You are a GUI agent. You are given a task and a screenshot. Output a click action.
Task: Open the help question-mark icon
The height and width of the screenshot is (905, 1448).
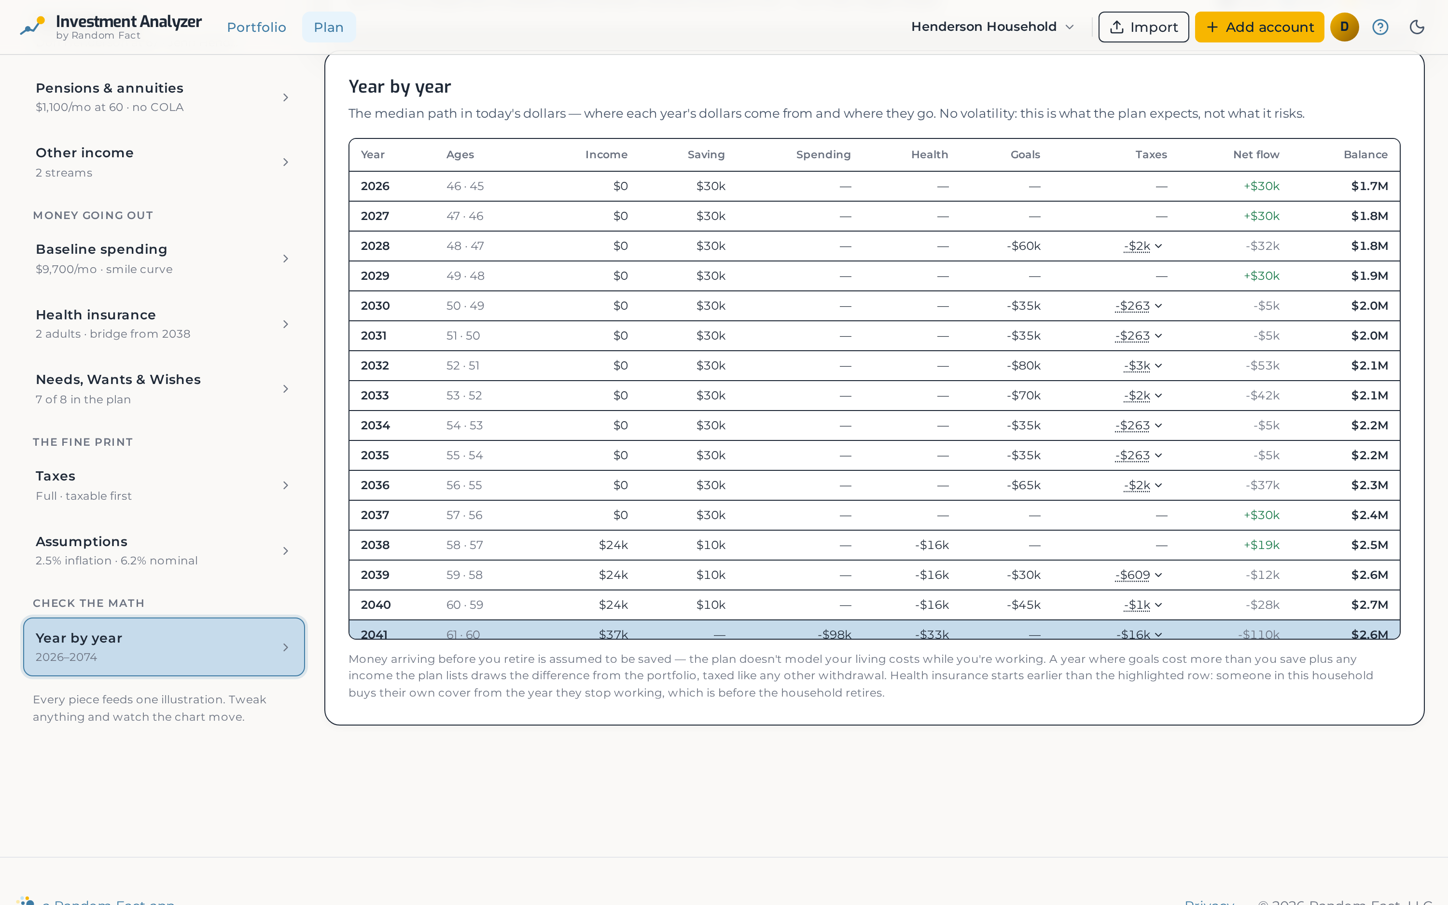1380,27
